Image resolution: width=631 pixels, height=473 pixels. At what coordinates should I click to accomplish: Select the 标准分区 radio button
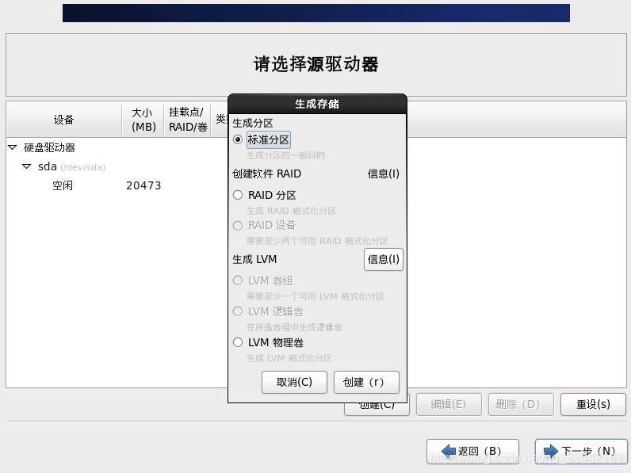238,139
